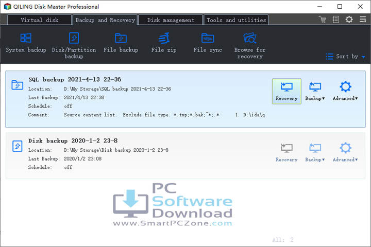Switch to the Virtual disk tab
The height and width of the screenshot is (247, 371).
[39, 20]
